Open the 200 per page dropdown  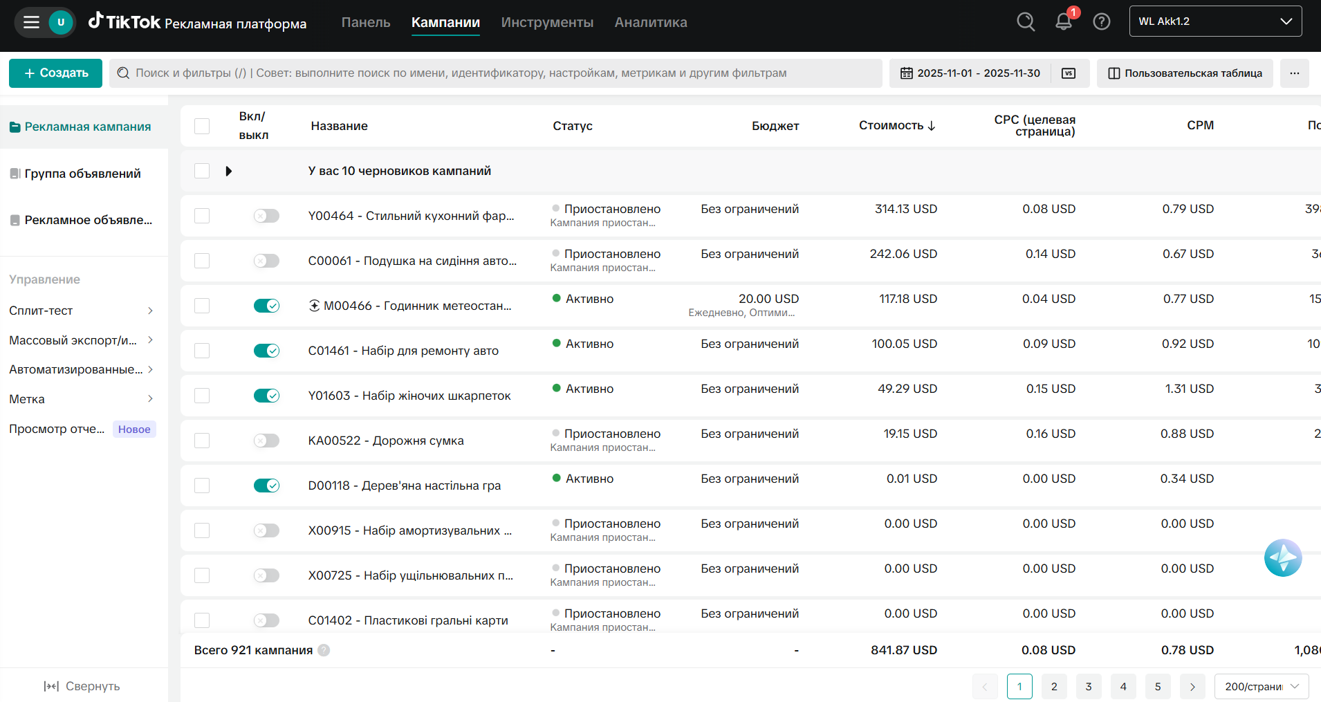tap(1261, 686)
